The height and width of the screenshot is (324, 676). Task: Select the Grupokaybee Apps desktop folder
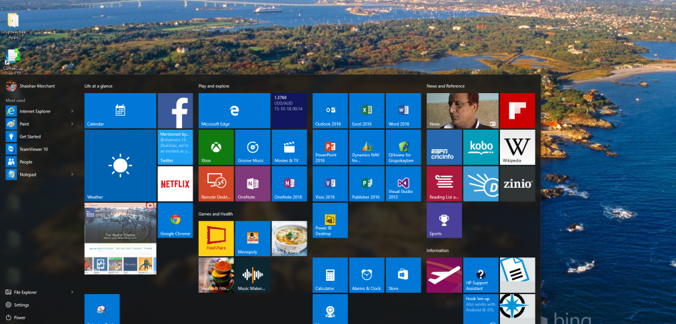point(13,26)
